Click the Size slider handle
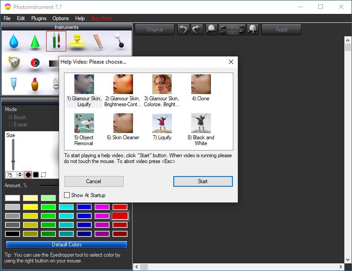 click(x=13, y=162)
